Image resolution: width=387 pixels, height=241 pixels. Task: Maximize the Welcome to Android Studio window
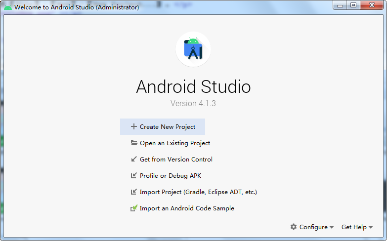[x=353, y=5]
